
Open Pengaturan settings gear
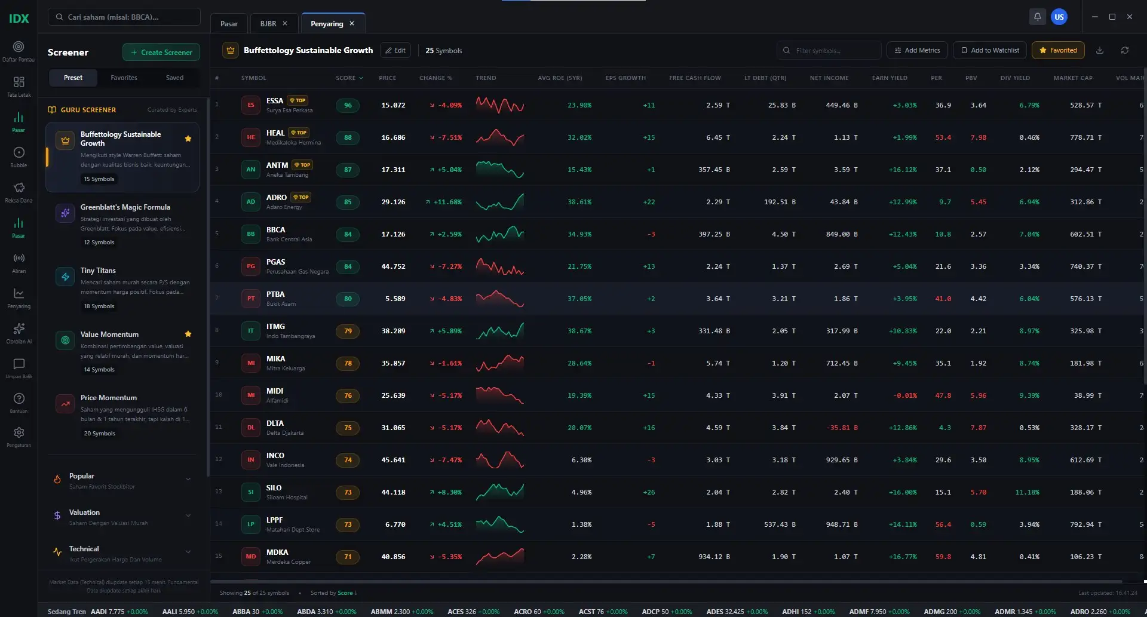(x=19, y=437)
